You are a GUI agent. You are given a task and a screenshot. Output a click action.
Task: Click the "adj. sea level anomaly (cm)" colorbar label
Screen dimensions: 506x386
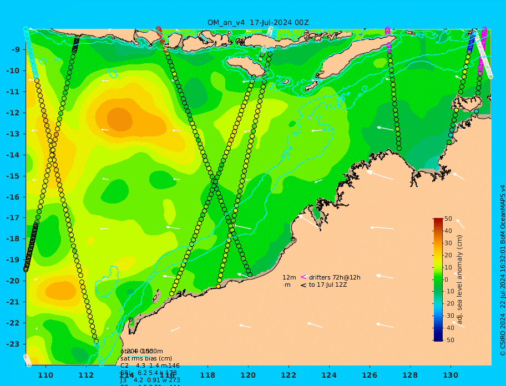459,280
